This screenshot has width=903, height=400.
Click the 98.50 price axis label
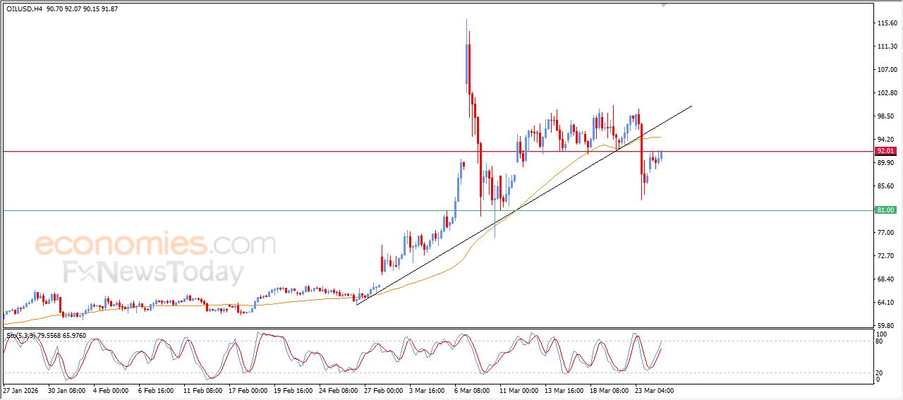[887, 116]
